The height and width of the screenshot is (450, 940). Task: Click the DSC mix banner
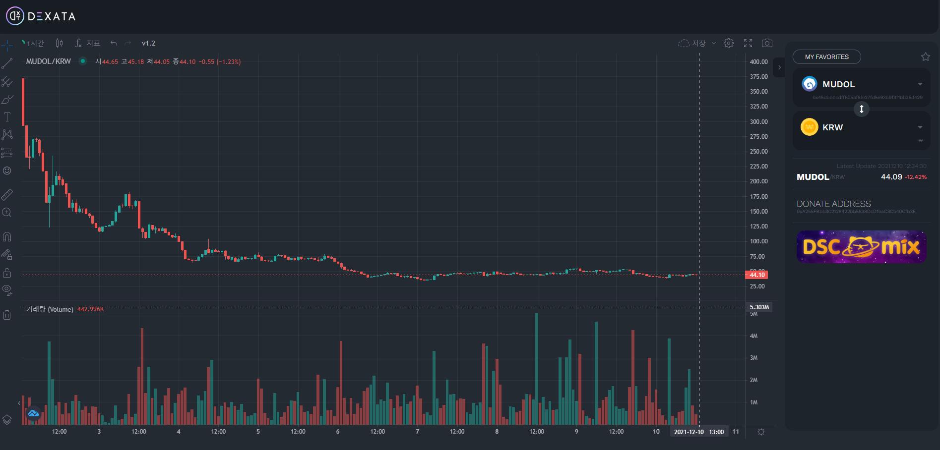pyautogui.click(x=861, y=246)
